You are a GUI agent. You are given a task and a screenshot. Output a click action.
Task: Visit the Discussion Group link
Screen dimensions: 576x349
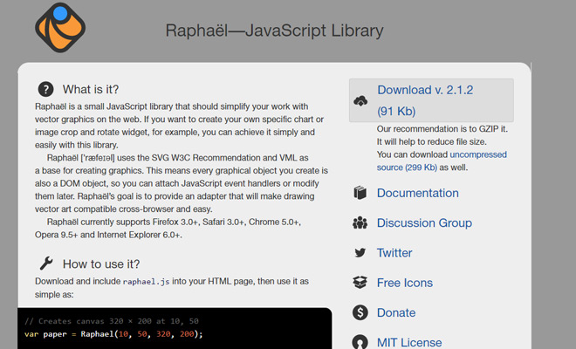[x=424, y=223]
